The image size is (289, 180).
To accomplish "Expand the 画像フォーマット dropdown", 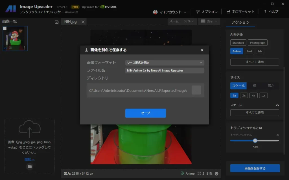I will tap(165, 63).
